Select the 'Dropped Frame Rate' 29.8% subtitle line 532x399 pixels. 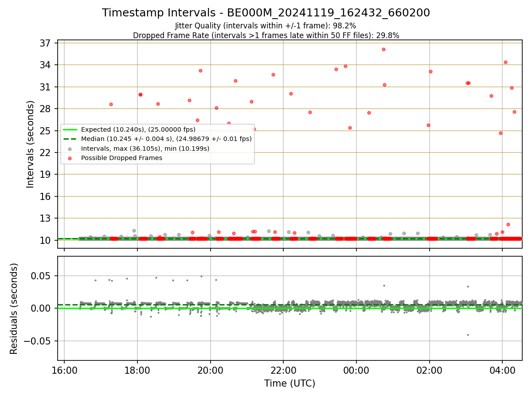(x=266, y=35)
